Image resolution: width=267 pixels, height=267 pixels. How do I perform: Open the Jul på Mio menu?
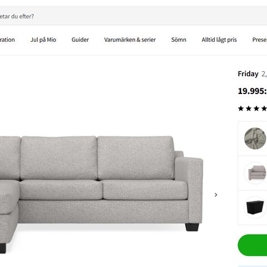coord(43,39)
